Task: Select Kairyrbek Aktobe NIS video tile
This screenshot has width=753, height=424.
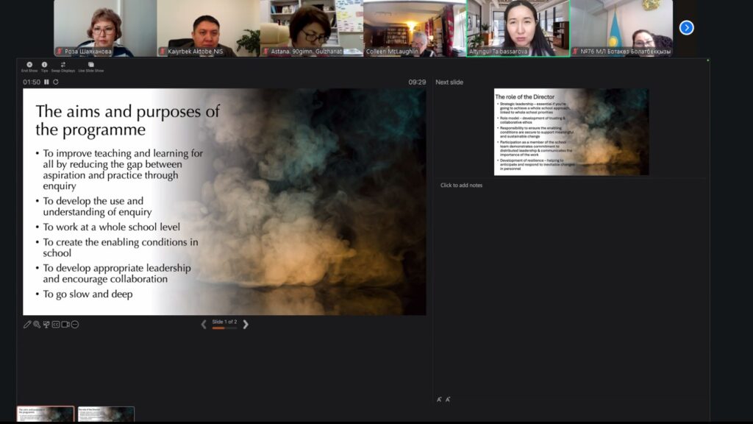Action: tap(207, 28)
